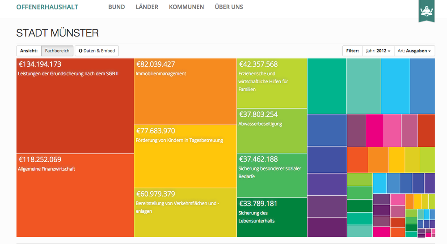Click the Sicherung besonderer sozialer Bedarfe tile
The height and width of the screenshot is (244, 447).
click(x=272, y=176)
